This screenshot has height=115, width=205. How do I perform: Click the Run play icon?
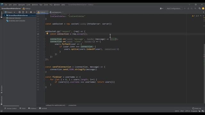click(x=185, y=9)
